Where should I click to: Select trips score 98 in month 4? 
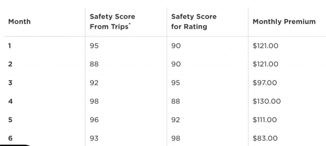(94, 101)
